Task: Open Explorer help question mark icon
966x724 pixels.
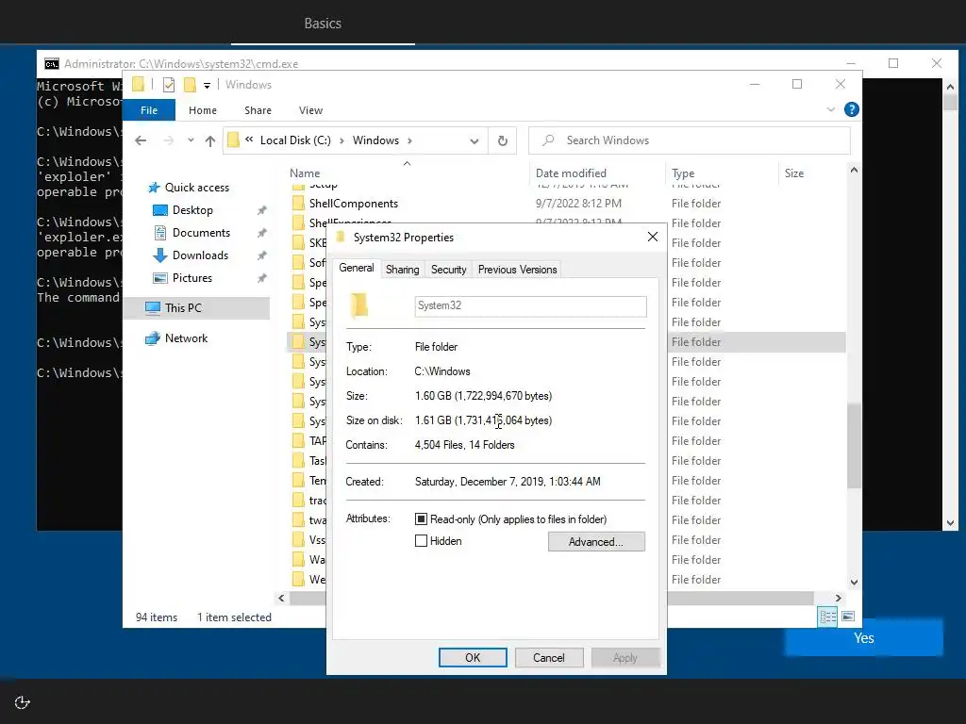Action: click(852, 109)
